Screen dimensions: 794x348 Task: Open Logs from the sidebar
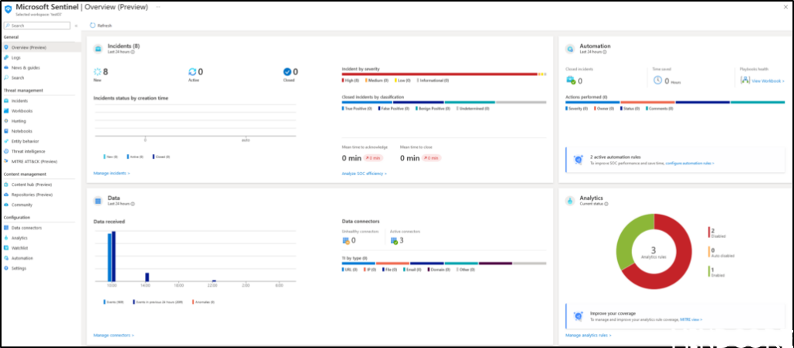click(x=16, y=57)
